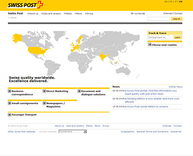
Task: Open Direct Marketing link
Action: 57,91
